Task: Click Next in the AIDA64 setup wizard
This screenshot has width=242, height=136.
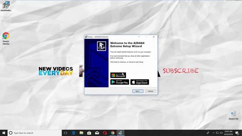Action: [138, 91]
